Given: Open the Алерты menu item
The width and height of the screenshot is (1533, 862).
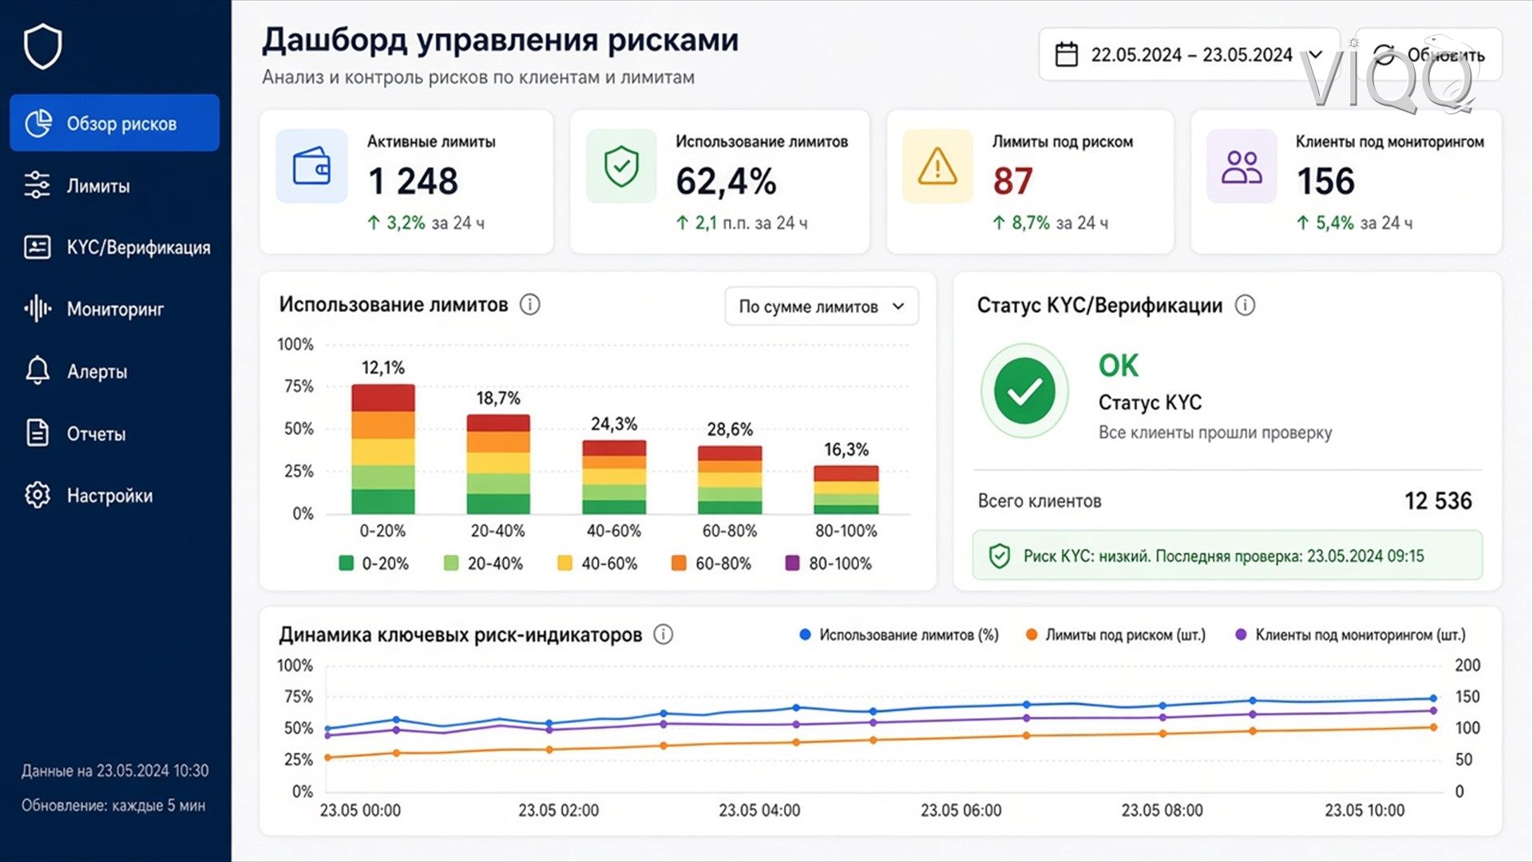Looking at the screenshot, I should [97, 371].
